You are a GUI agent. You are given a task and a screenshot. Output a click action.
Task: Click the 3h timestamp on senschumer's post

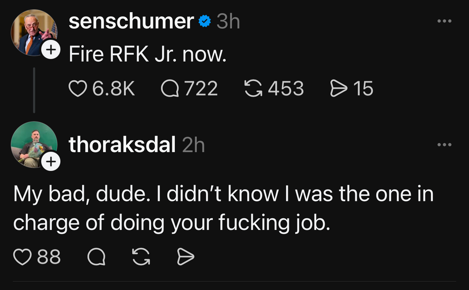(x=228, y=22)
